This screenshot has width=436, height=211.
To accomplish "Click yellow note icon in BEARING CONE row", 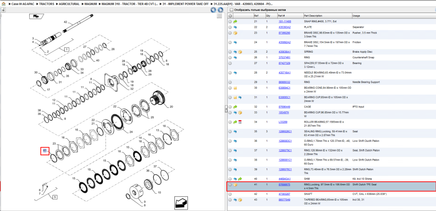I will [x=235, y=88].
